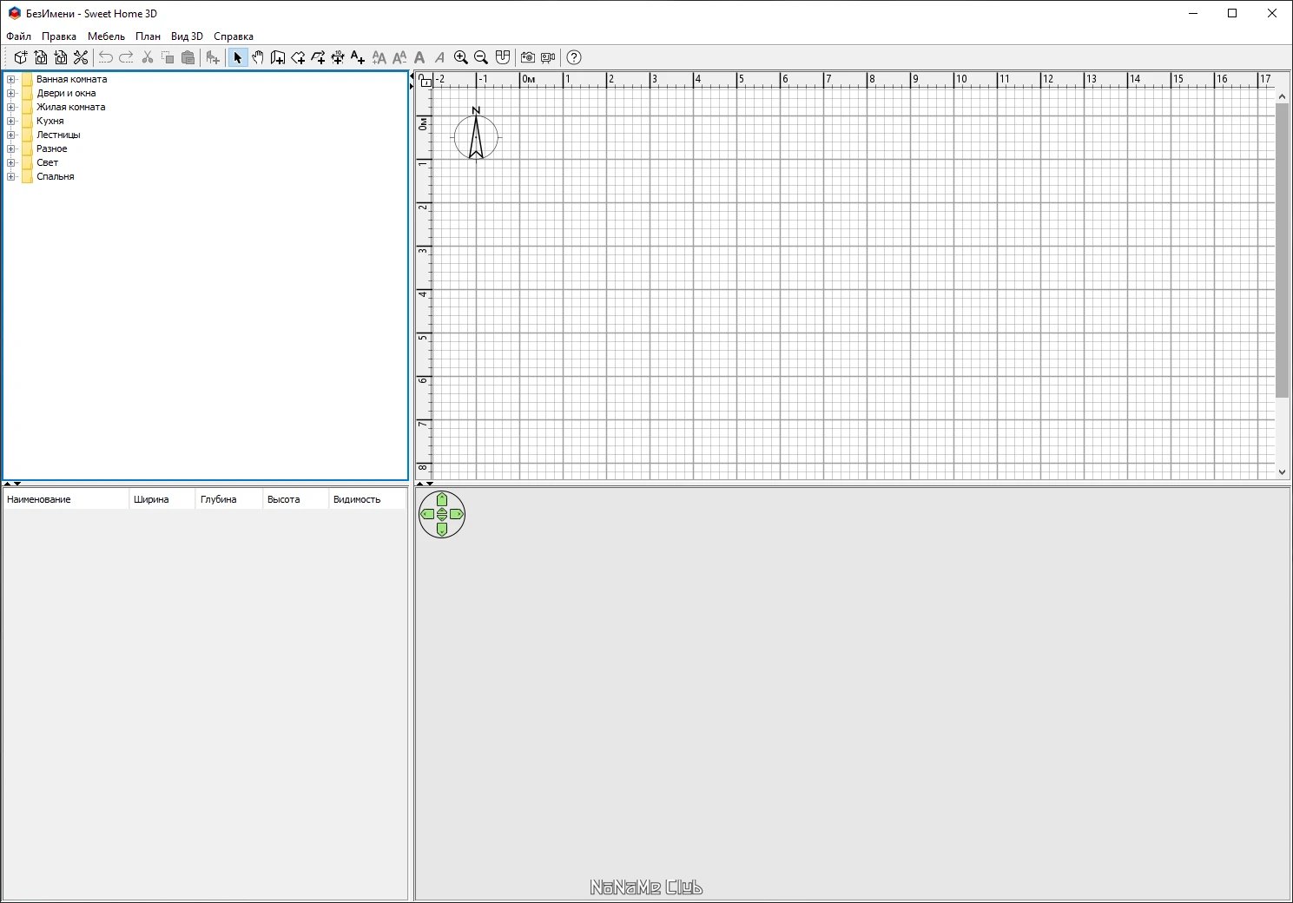1293x903 pixels.
Task: Toggle magnetism with the magnet icon
Action: pos(502,57)
